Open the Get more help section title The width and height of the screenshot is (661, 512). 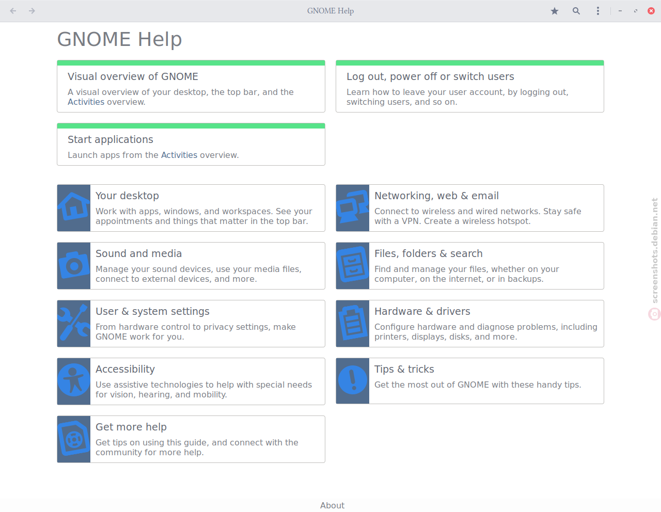pos(131,427)
